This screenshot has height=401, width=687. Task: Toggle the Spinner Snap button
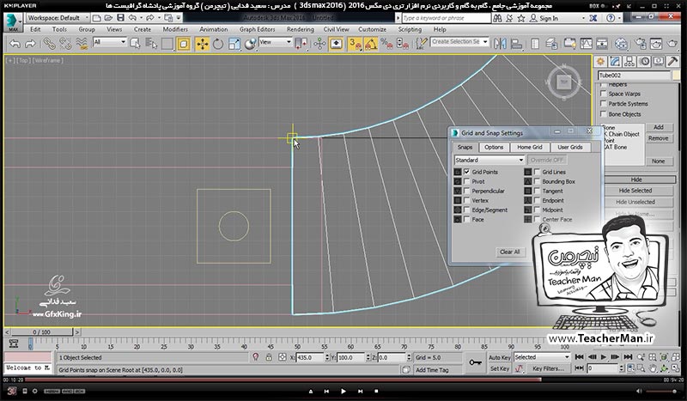pos(402,44)
